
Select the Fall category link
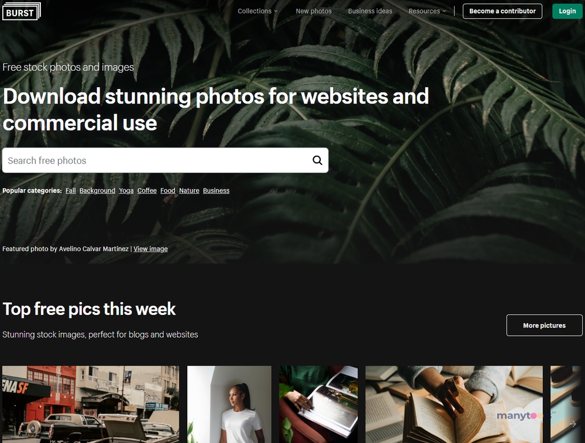click(71, 190)
